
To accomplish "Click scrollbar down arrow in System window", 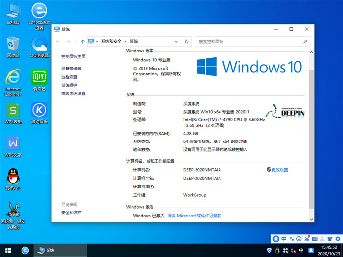I will point(311,219).
